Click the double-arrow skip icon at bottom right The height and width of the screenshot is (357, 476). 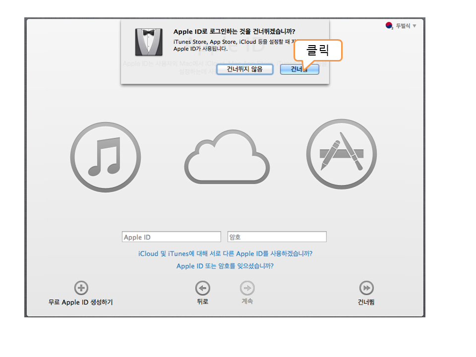coord(366,288)
